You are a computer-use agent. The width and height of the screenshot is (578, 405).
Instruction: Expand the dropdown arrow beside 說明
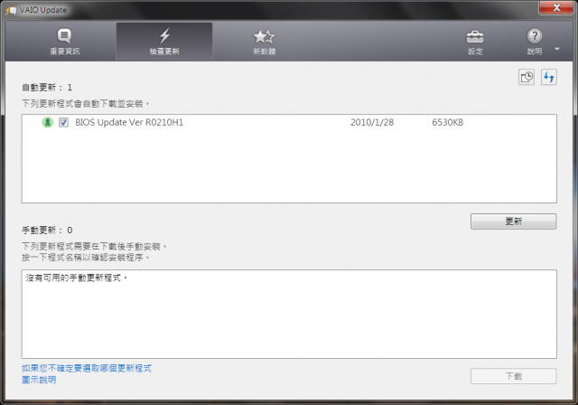coord(557,49)
